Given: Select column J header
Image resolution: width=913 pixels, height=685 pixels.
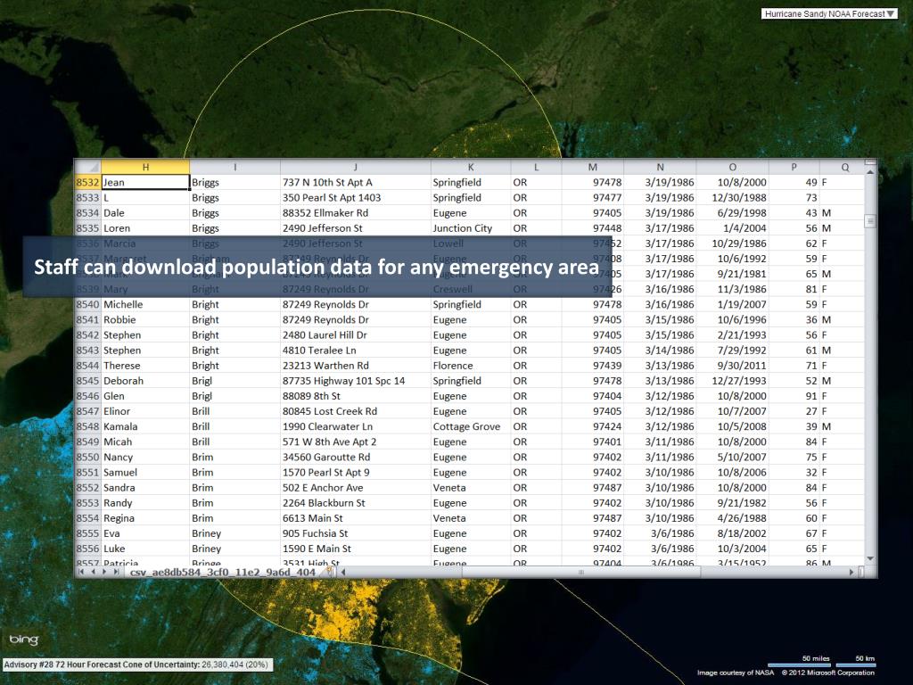Looking at the screenshot, I should (x=355, y=167).
